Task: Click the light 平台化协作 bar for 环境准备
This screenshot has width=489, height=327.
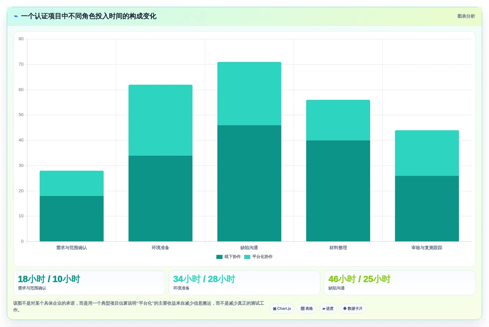Action: point(161,120)
